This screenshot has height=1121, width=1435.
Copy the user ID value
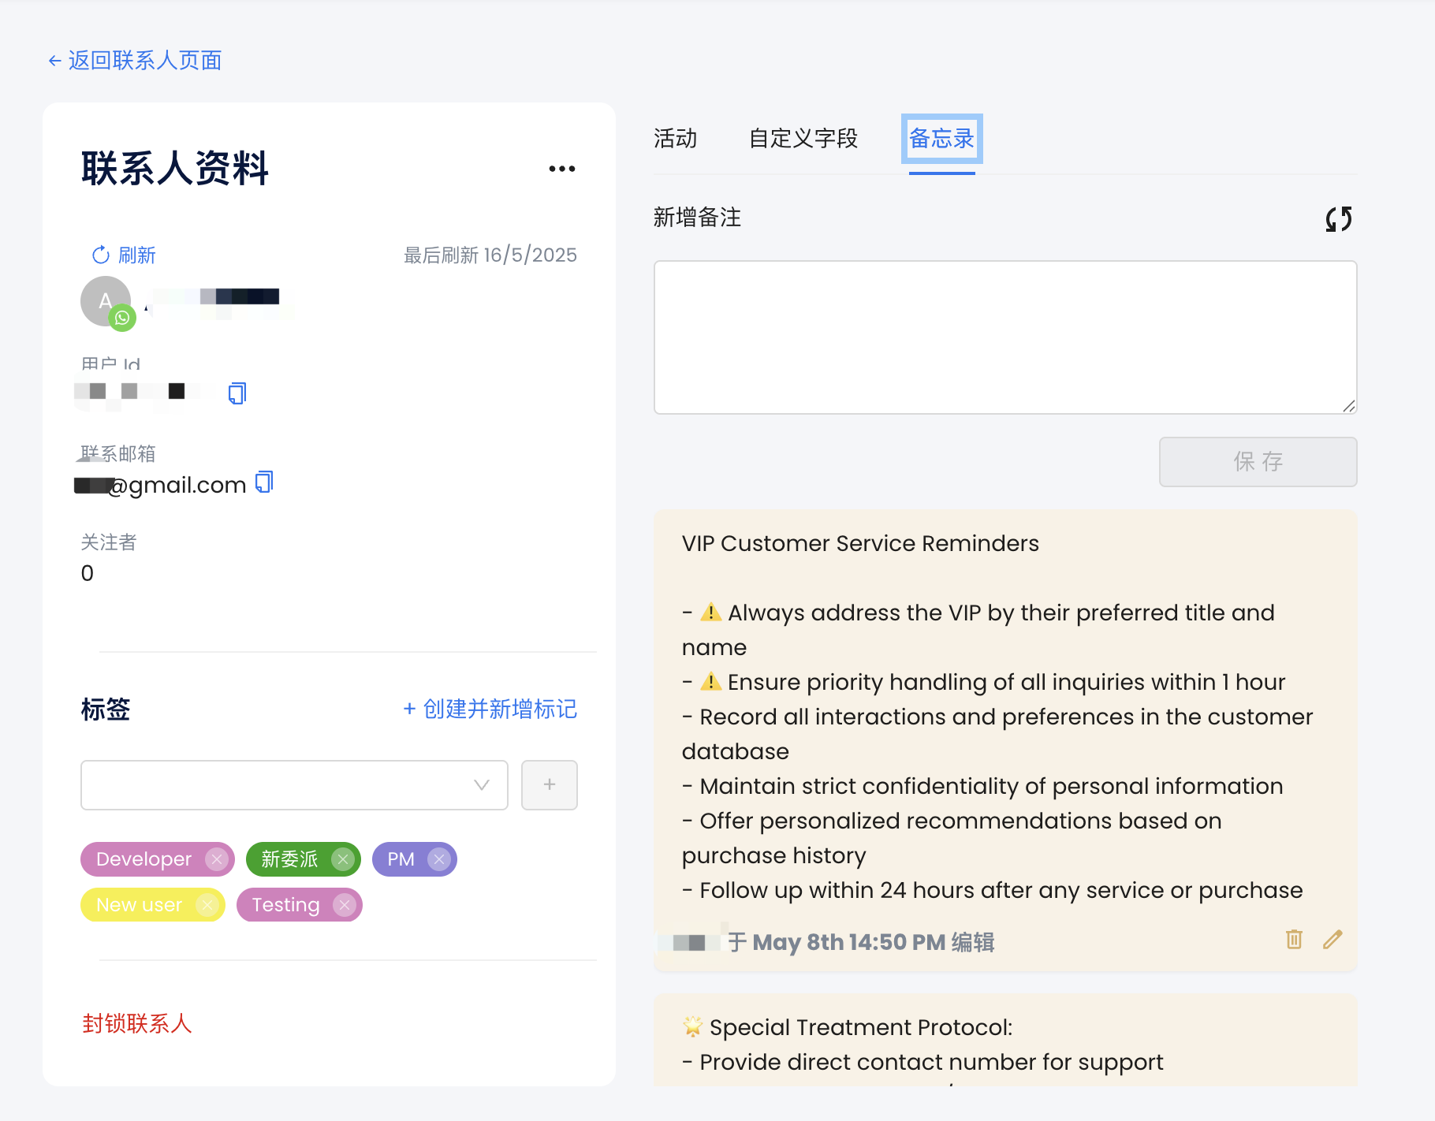[x=237, y=393]
